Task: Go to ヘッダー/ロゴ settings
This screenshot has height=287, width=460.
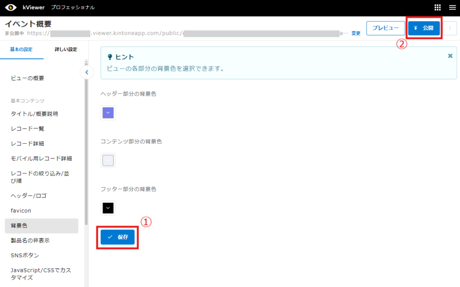Action: coord(29,196)
